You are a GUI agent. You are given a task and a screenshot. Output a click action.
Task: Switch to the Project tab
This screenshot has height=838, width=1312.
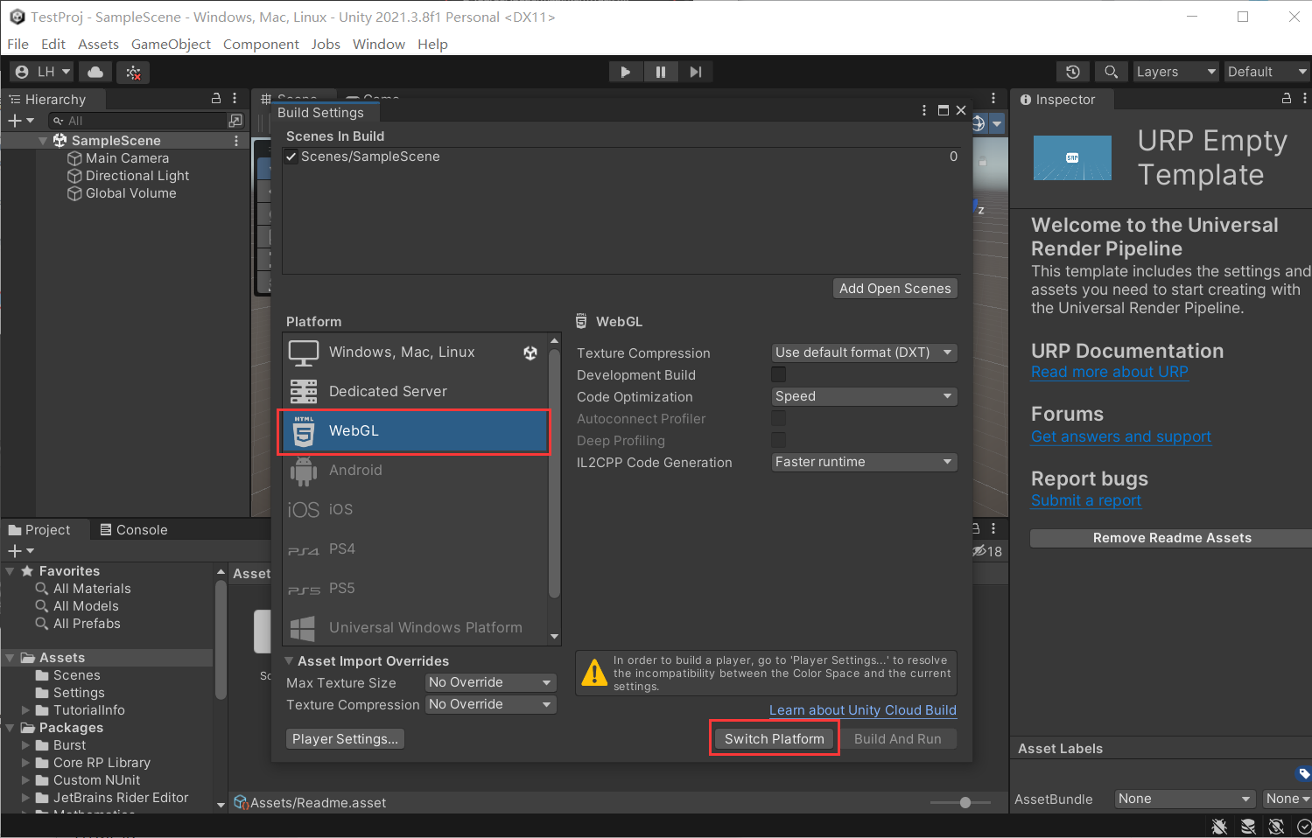point(39,530)
